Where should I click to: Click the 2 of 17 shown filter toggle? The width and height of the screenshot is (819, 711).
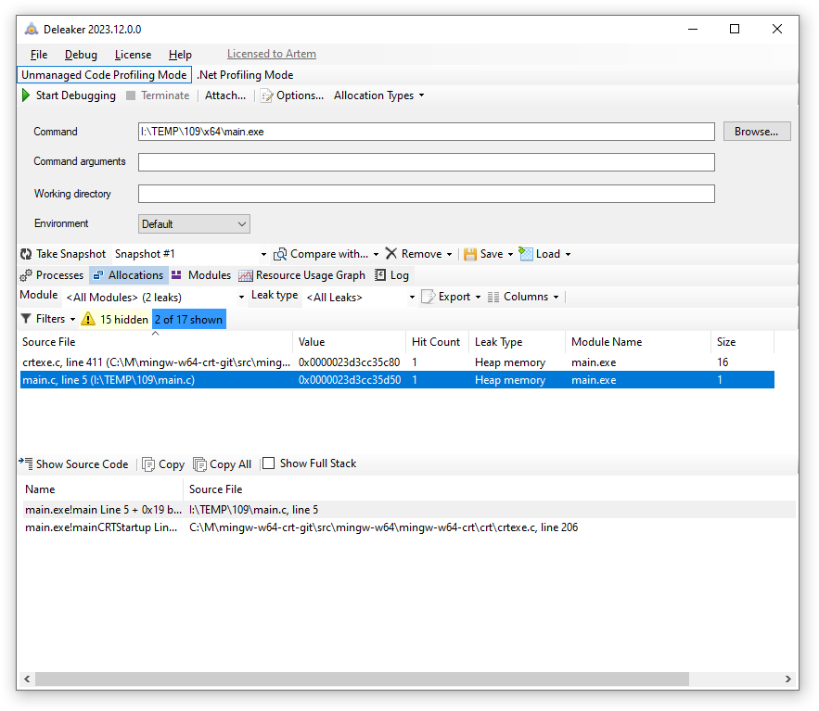pos(188,318)
